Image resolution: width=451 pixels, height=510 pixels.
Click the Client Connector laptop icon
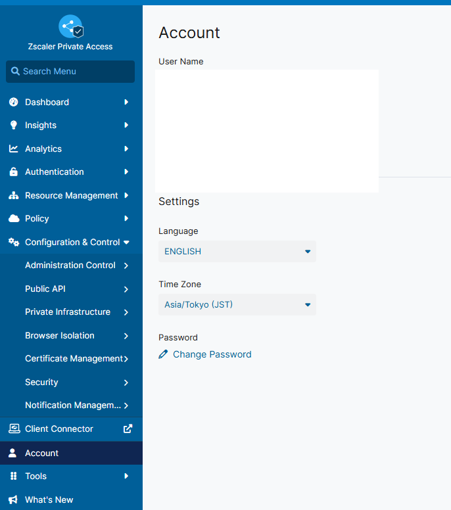coord(14,429)
